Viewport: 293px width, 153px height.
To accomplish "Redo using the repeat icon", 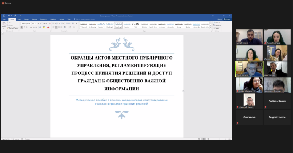I will [x=15, y=16].
